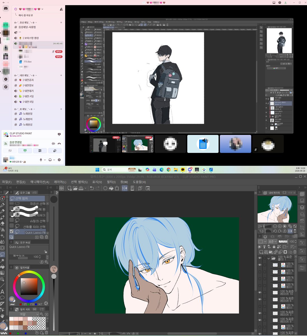Viewport: 307px width, 336px height.
Task: Hide layer 레이어 6
Action: (x=260, y=299)
